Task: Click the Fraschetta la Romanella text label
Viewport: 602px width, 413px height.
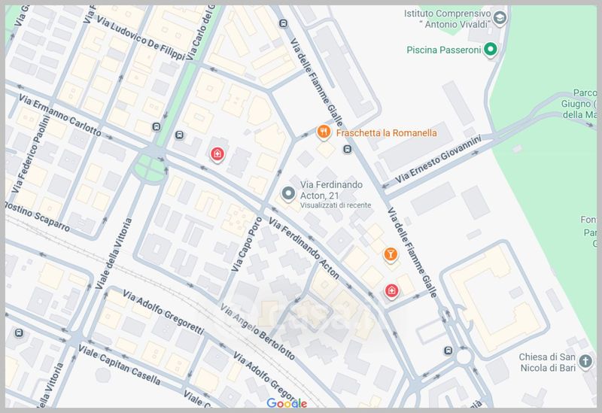Action: click(387, 133)
